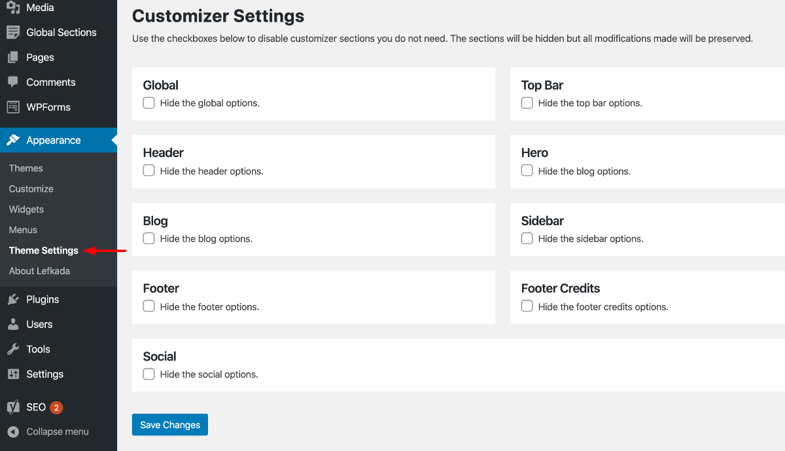Click the Comments speech bubble icon
This screenshot has height=451, width=785.
[x=13, y=82]
